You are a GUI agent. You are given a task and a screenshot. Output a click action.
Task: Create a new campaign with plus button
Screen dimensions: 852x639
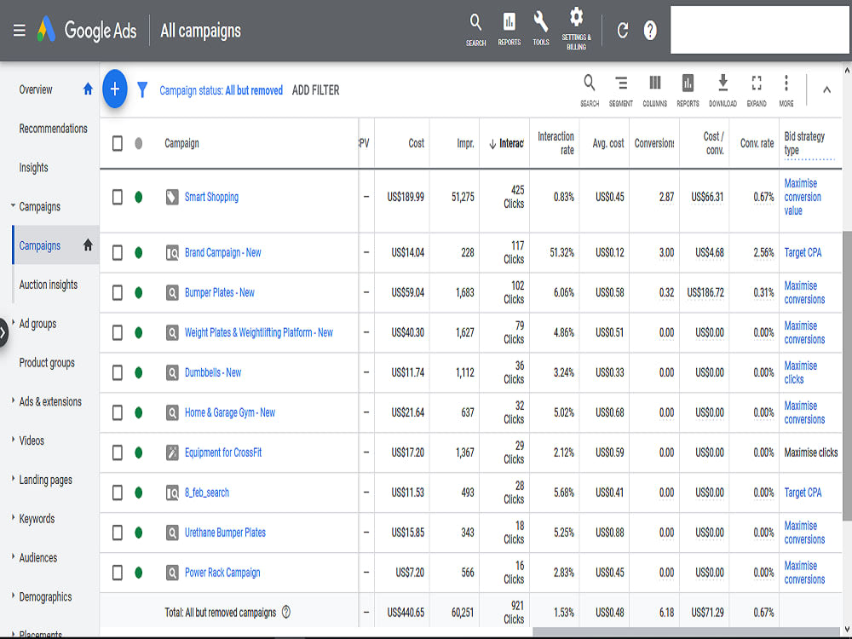click(x=115, y=89)
